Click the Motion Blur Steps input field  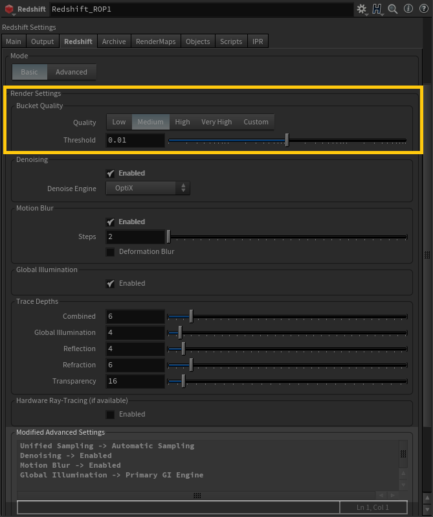[x=135, y=237]
